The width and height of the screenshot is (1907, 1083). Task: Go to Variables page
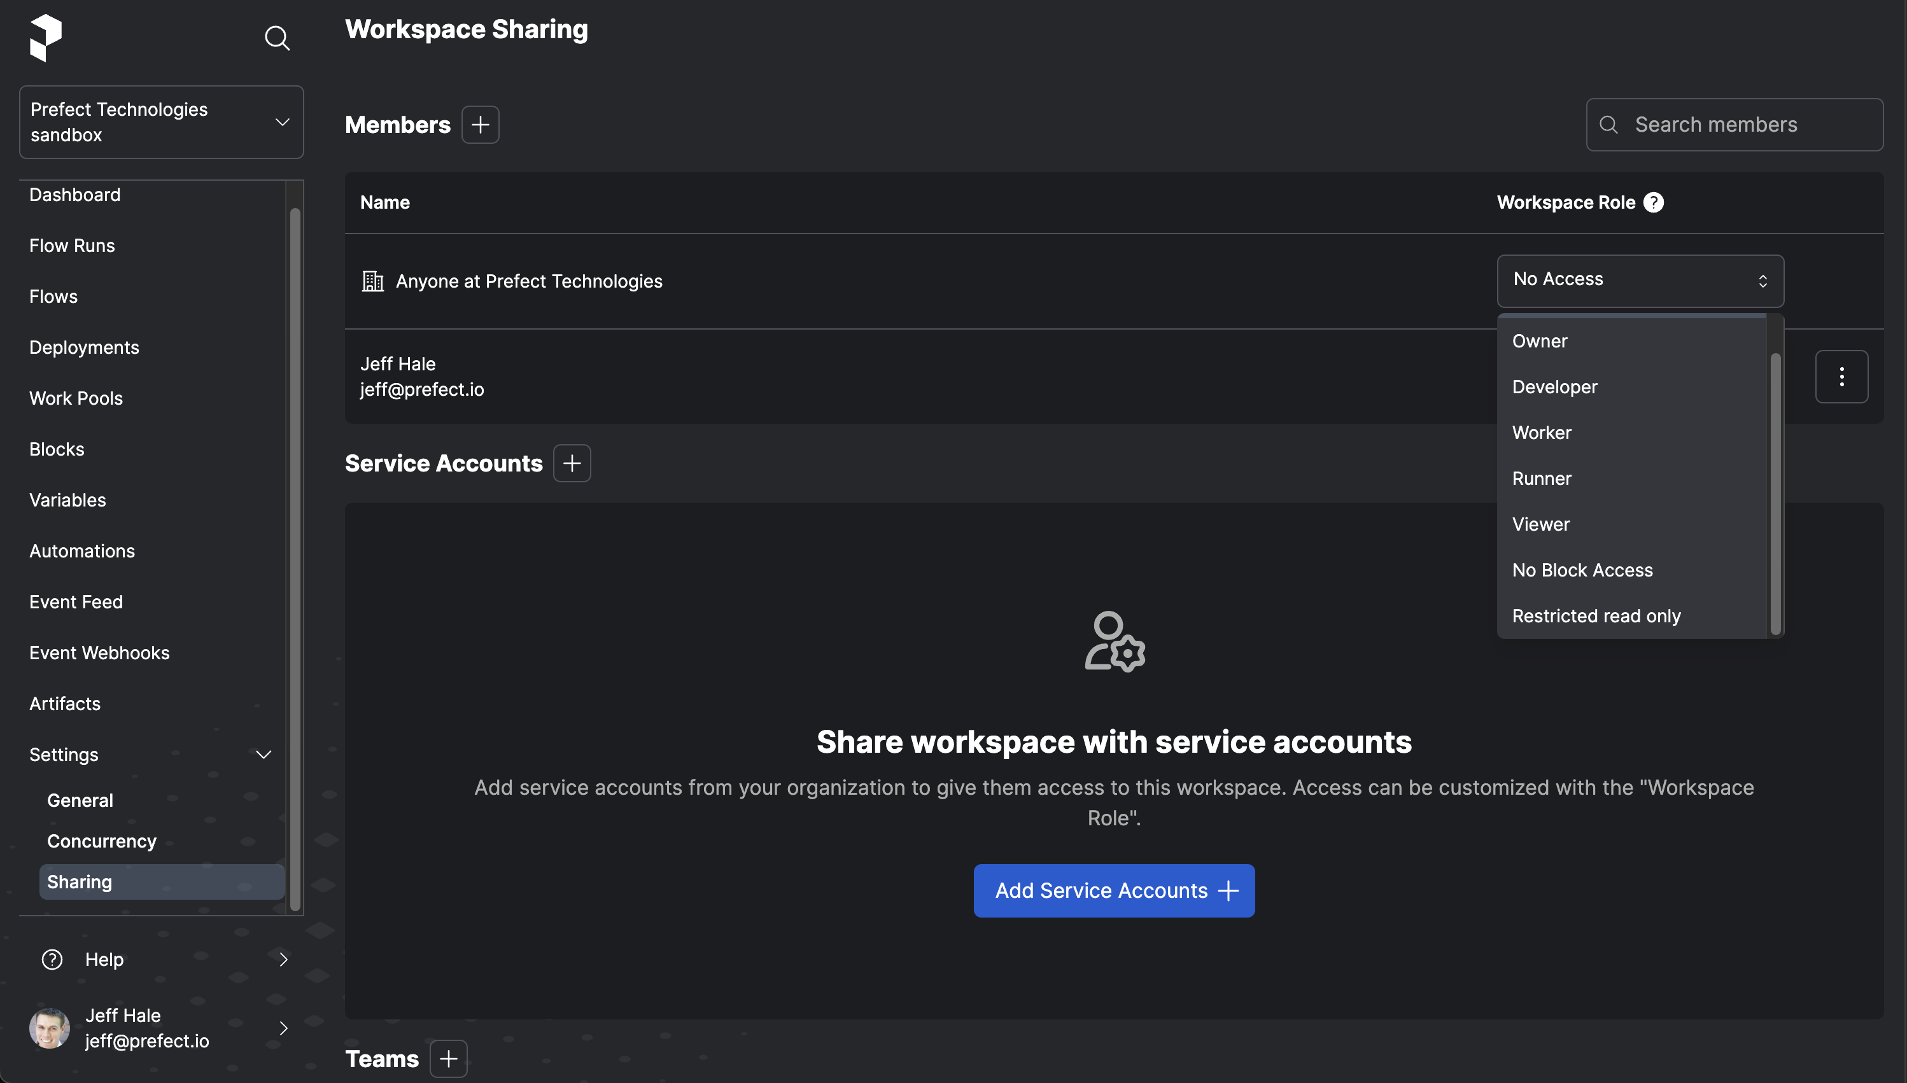coord(67,500)
